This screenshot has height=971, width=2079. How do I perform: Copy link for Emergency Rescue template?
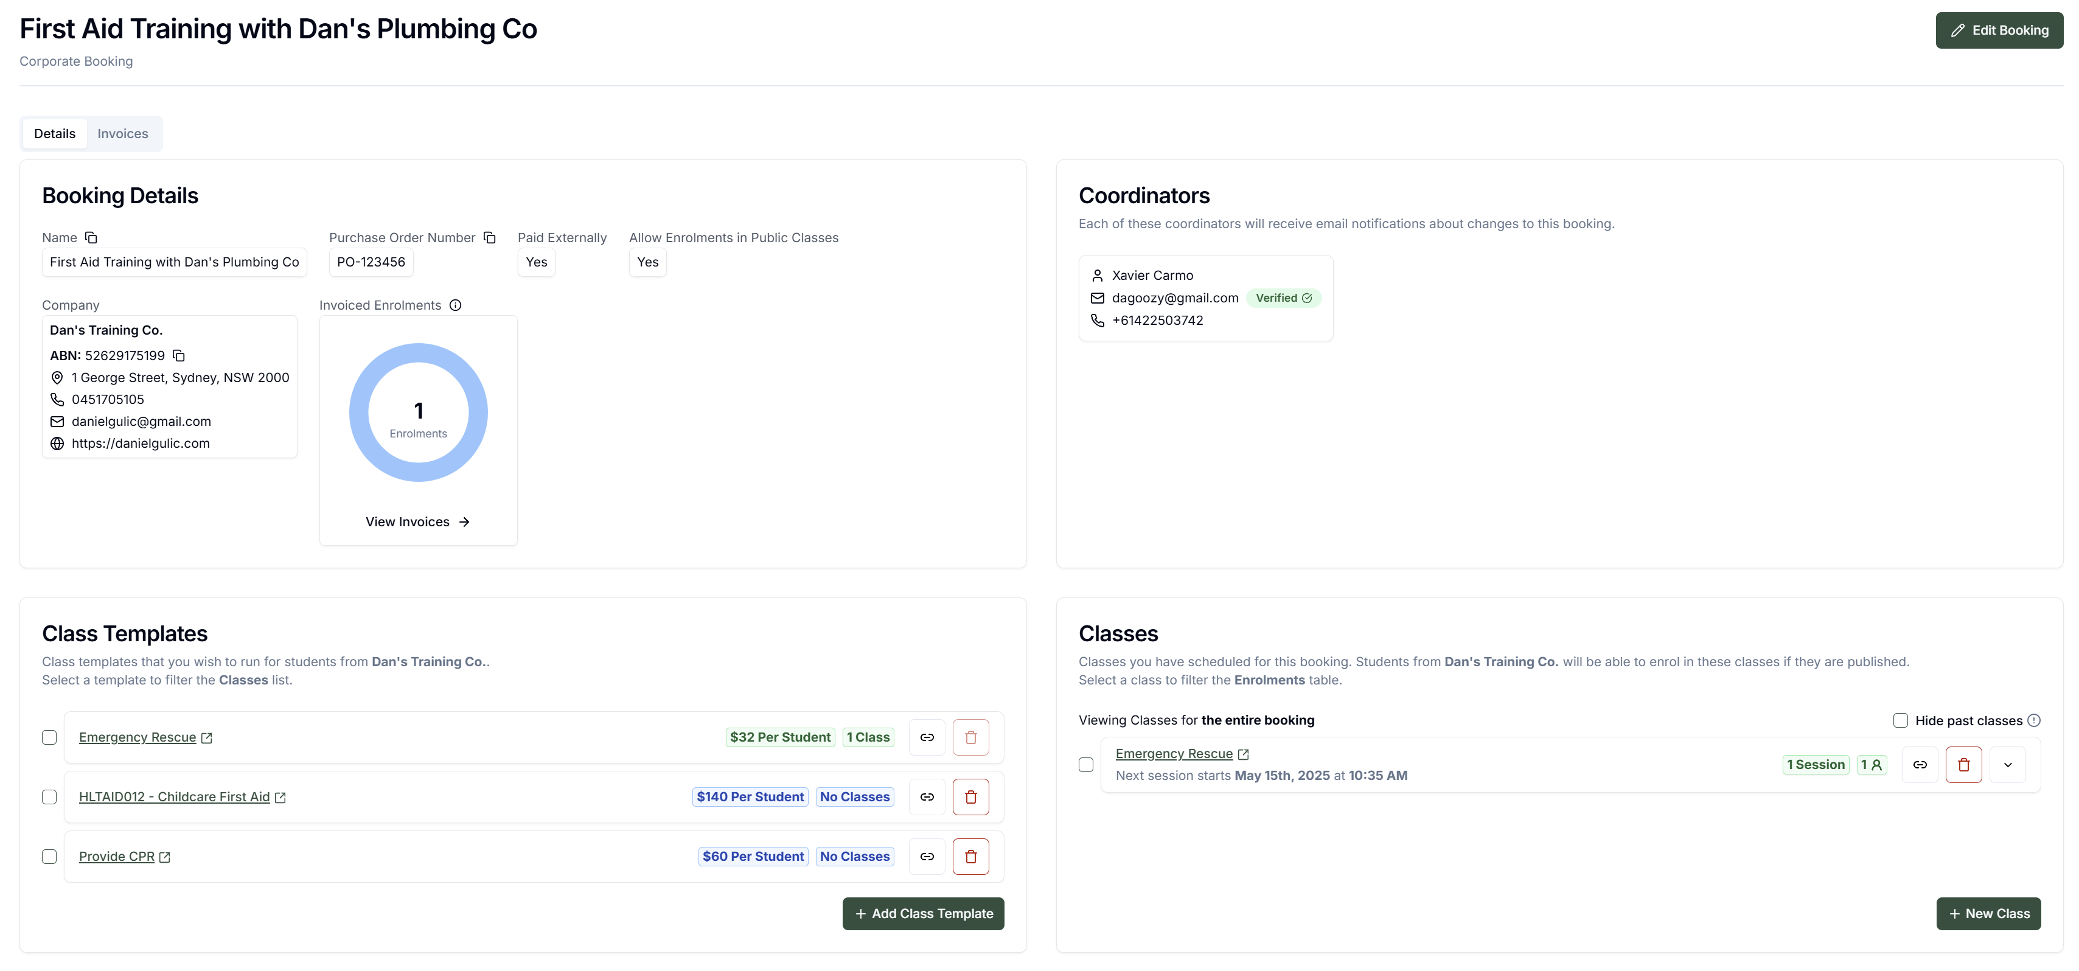pos(927,737)
